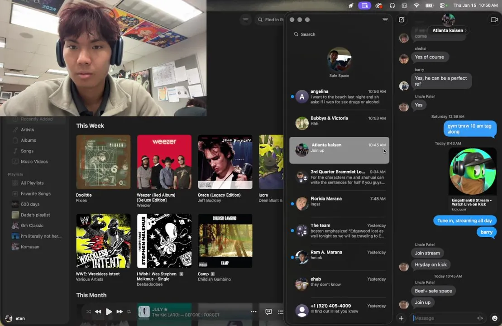This screenshot has height=326, width=502.
Task: Open the +1 (321) 405-4009 conversation
Action: click(x=339, y=311)
